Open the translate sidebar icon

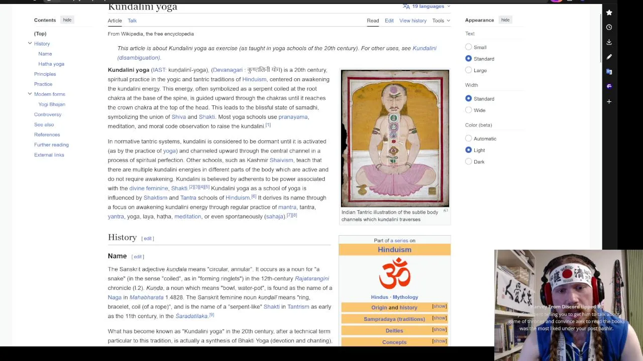(609, 72)
